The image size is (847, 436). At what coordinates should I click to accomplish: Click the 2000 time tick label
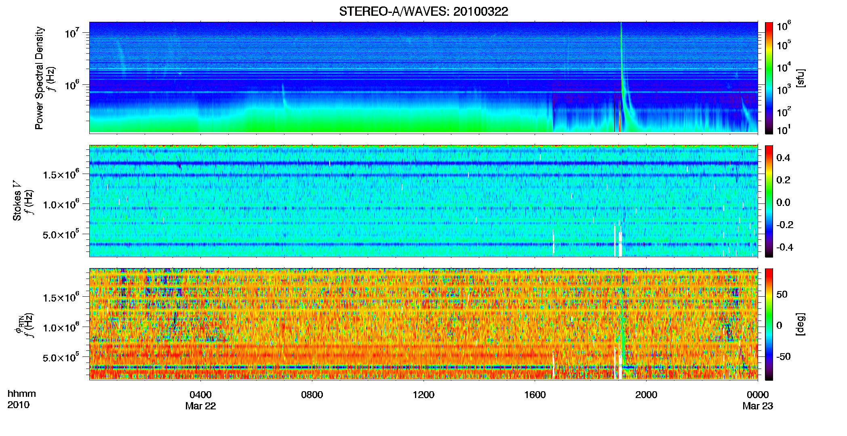click(646, 395)
